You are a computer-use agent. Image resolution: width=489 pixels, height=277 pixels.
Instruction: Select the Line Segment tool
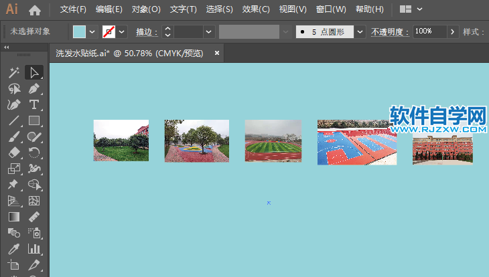(13, 120)
